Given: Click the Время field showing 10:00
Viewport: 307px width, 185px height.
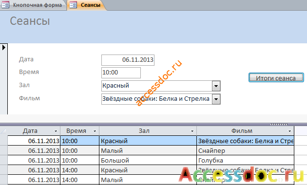Looking at the screenshot, I should [121, 73].
